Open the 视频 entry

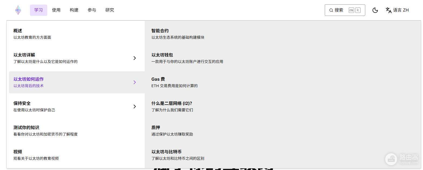(x=77, y=155)
